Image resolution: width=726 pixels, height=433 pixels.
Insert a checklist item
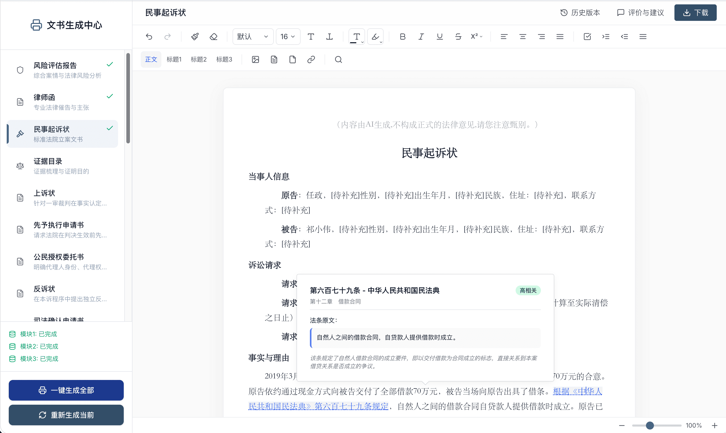pos(587,37)
